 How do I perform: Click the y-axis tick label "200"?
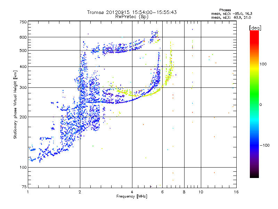23,117
